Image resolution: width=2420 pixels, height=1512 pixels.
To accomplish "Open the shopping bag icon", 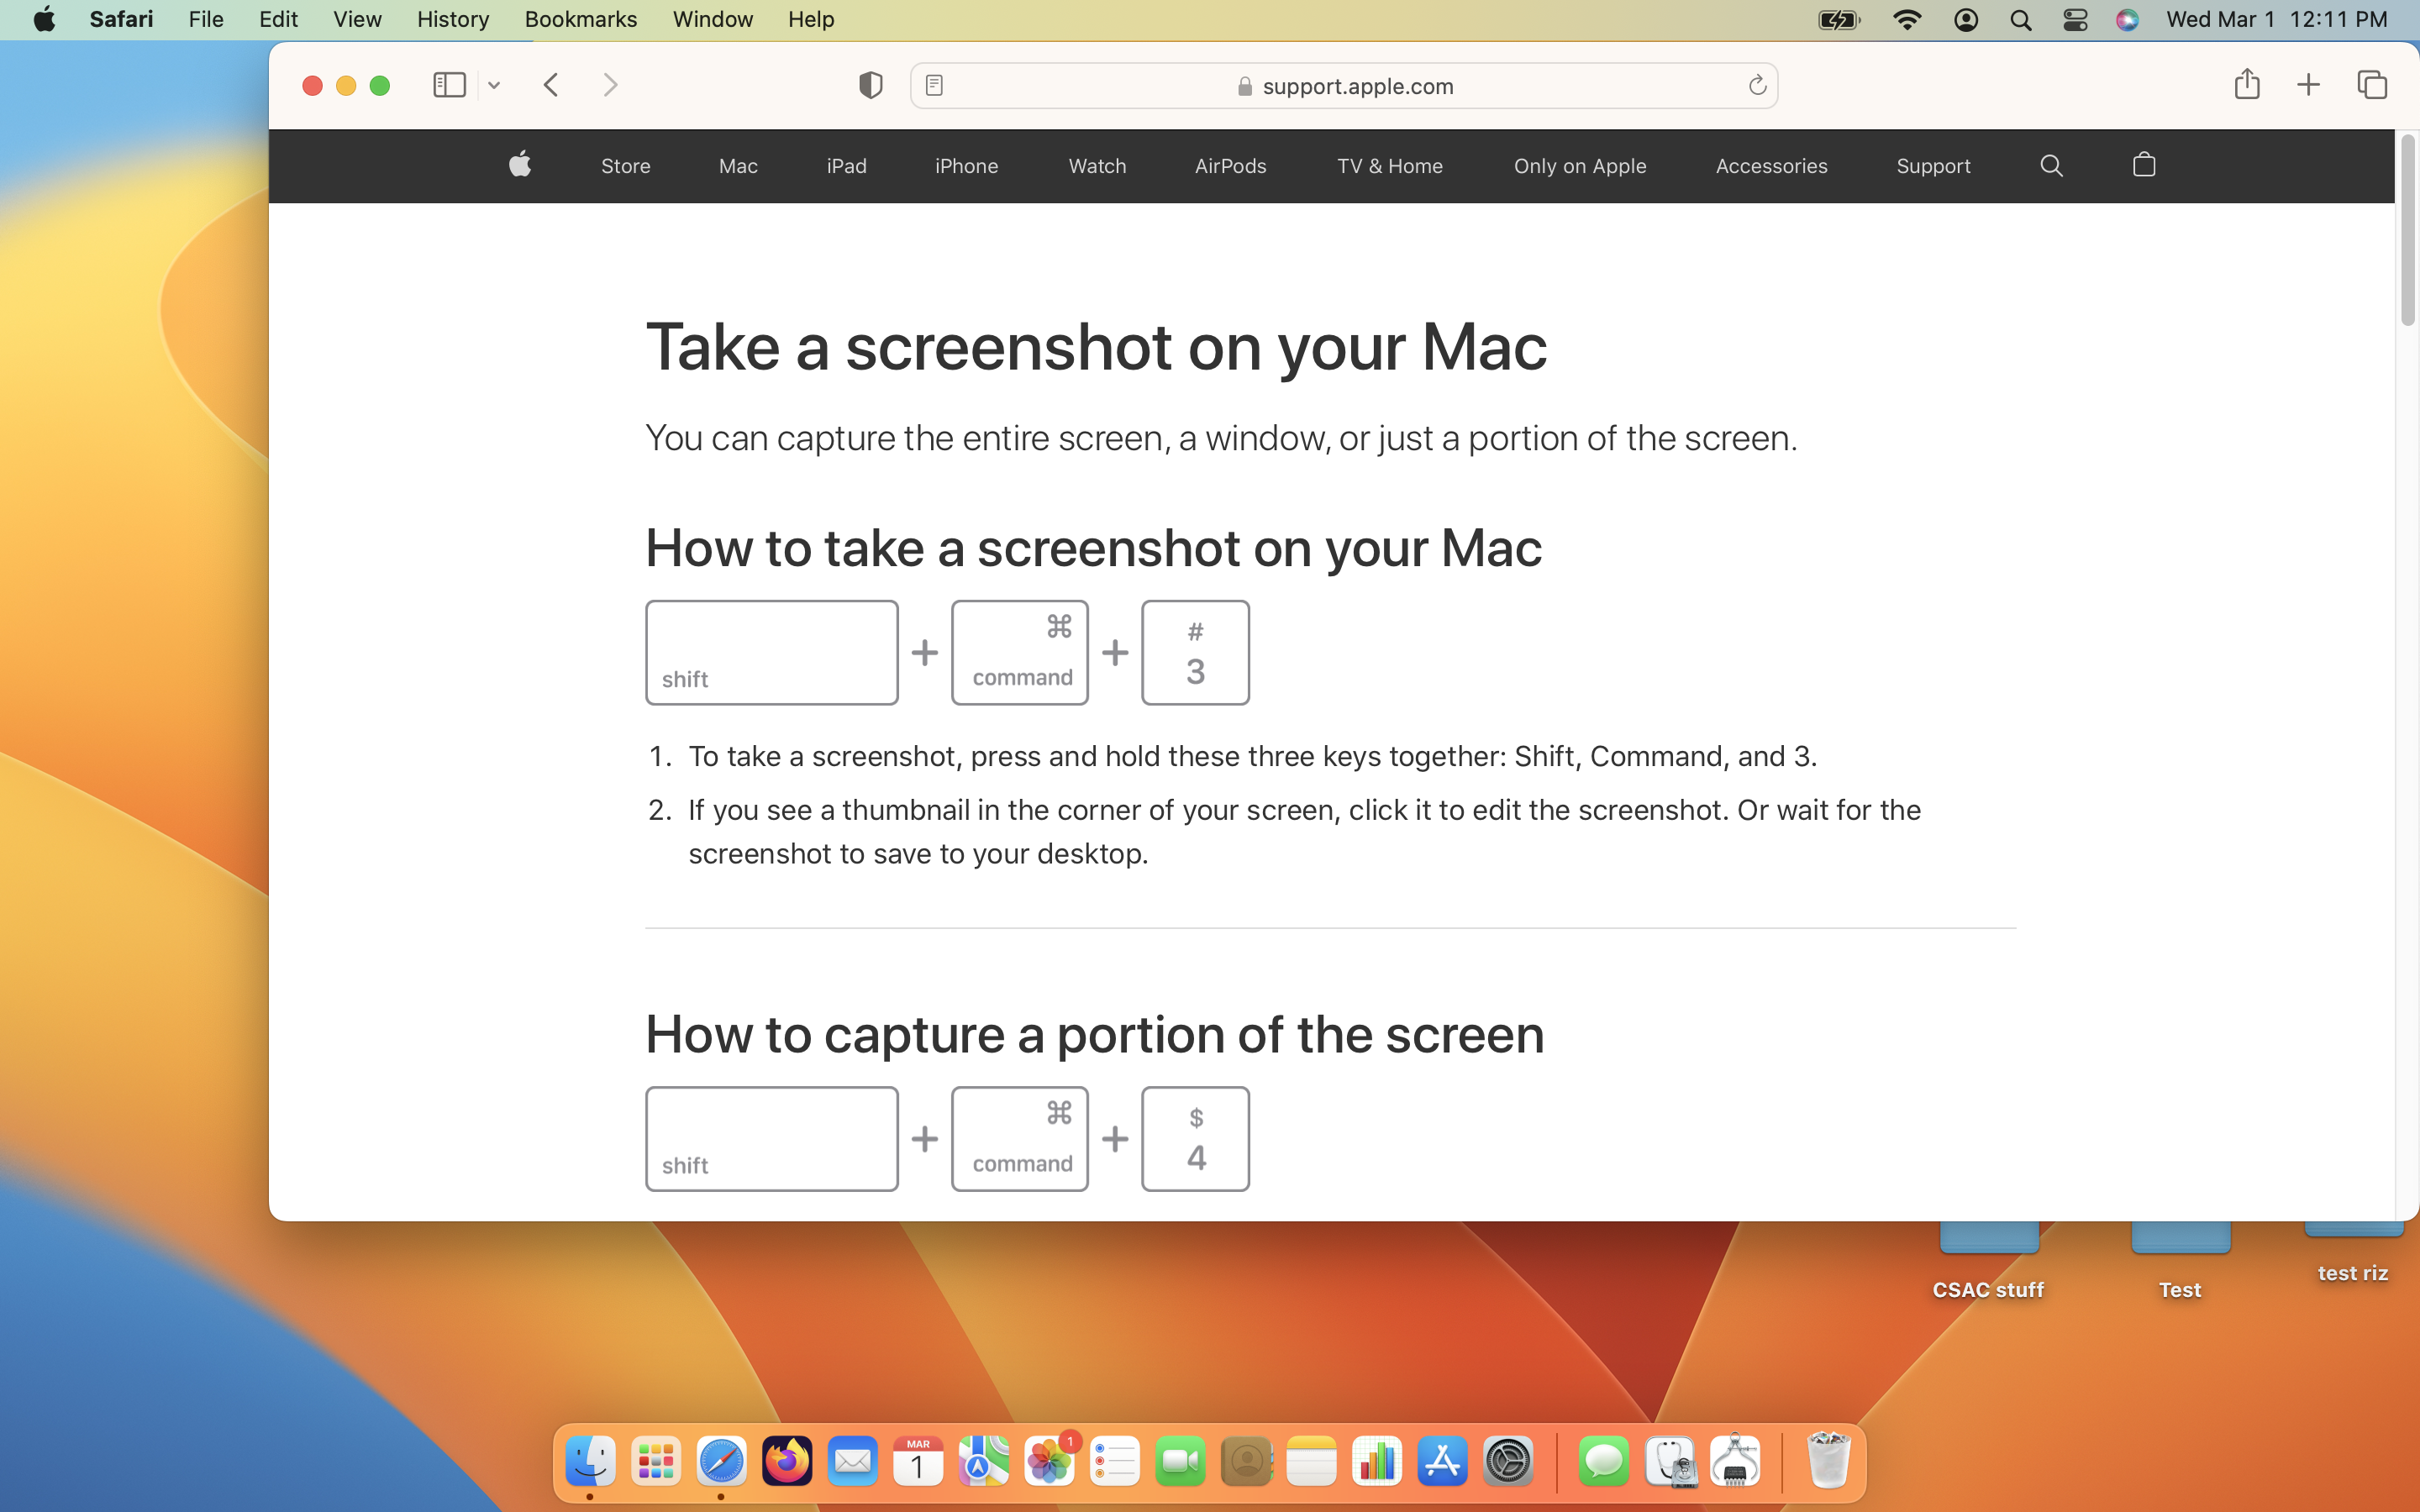I will [2143, 165].
